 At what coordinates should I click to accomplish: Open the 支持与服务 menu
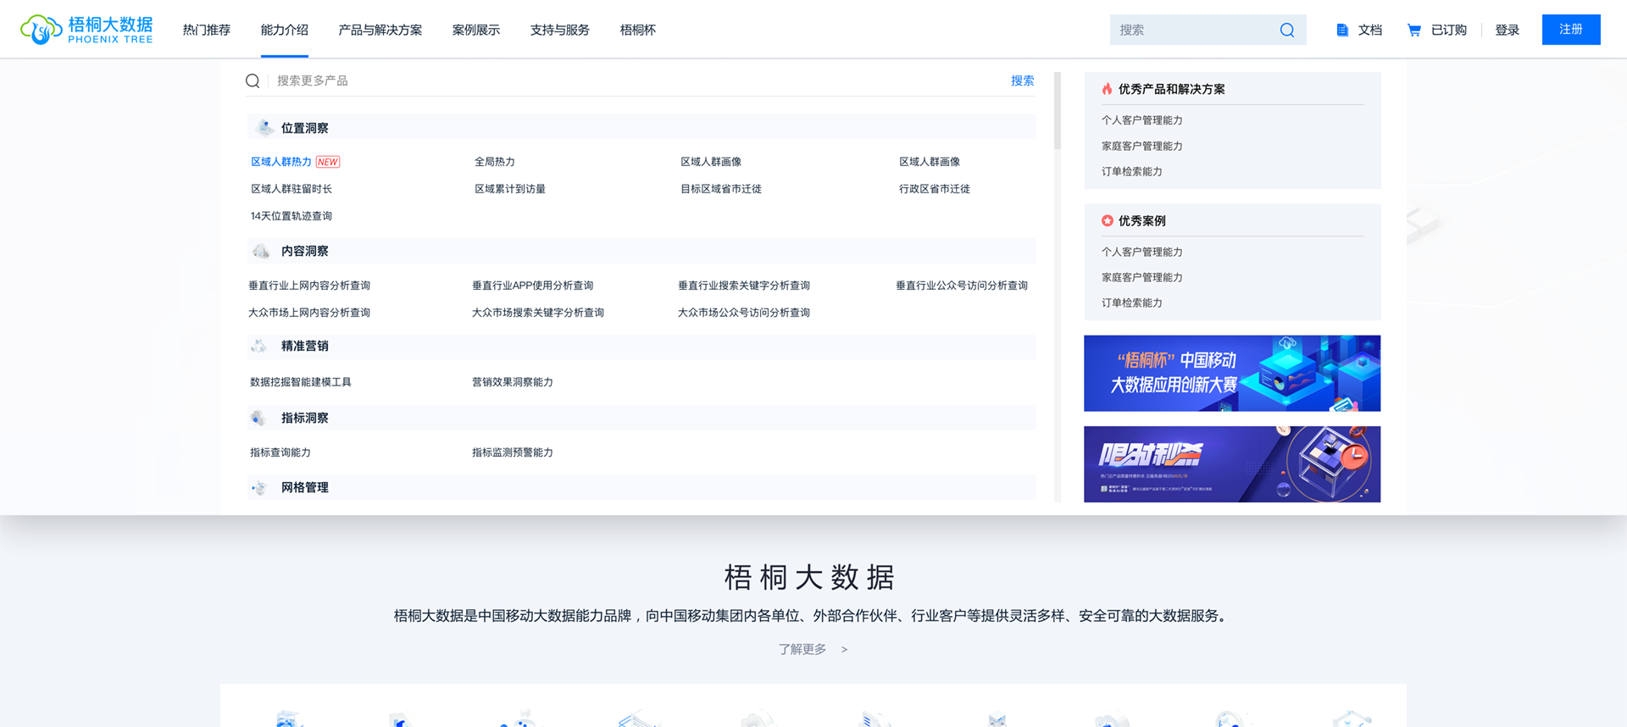coord(560,30)
